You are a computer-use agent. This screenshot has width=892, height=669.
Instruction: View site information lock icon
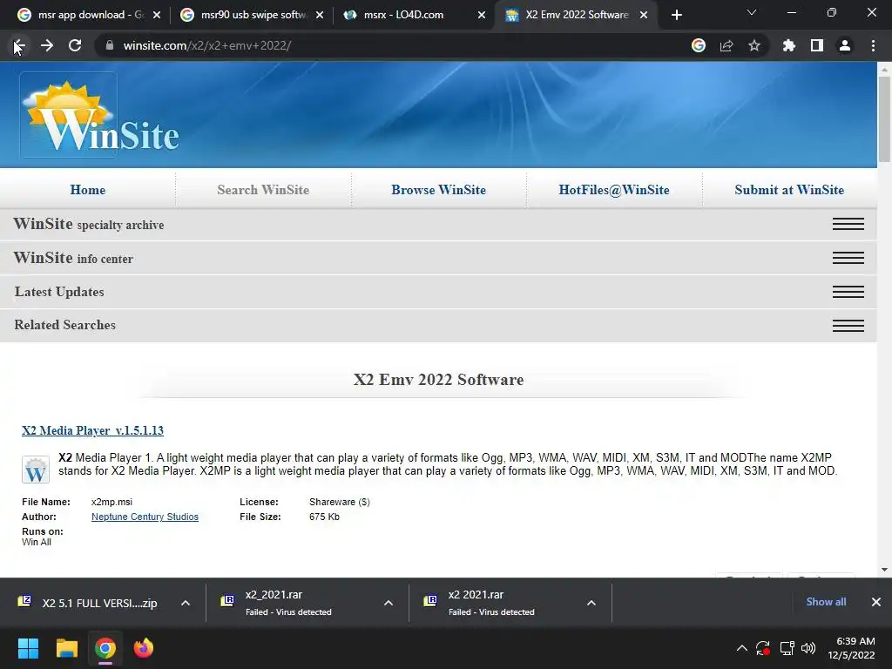(110, 45)
